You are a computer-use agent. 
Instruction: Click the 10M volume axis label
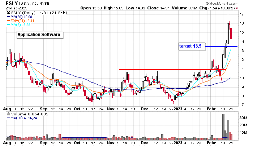click(243, 132)
